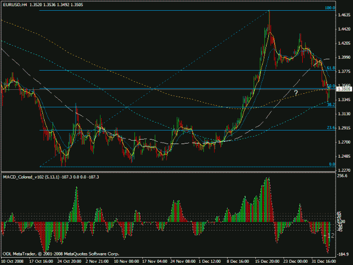Click the 1.4635 price axis value

344,15
